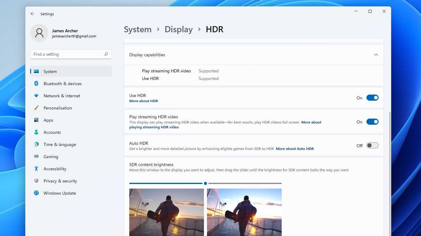Open the Gaming settings page

[x=71, y=157]
